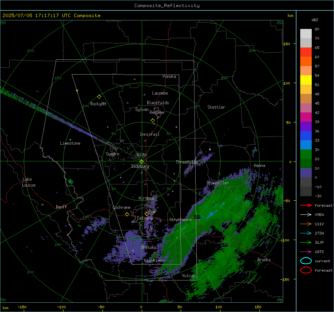Click the RockyMH label

(98, 104)
